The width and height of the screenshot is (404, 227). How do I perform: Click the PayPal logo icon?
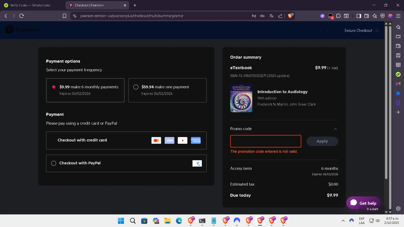point(197,163)
